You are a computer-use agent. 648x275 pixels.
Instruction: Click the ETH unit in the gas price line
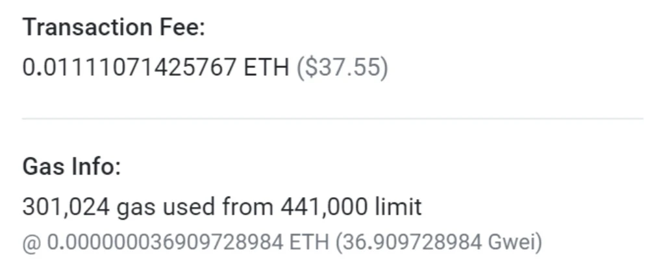coord(309,244)
